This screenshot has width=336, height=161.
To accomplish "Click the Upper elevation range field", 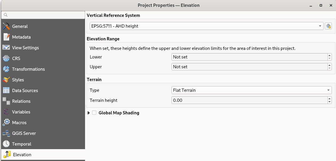I will [x=249, y=67].
